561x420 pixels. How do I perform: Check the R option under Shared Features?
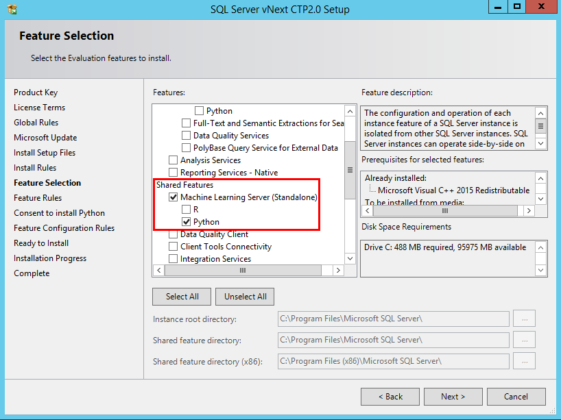click(186, 210)
